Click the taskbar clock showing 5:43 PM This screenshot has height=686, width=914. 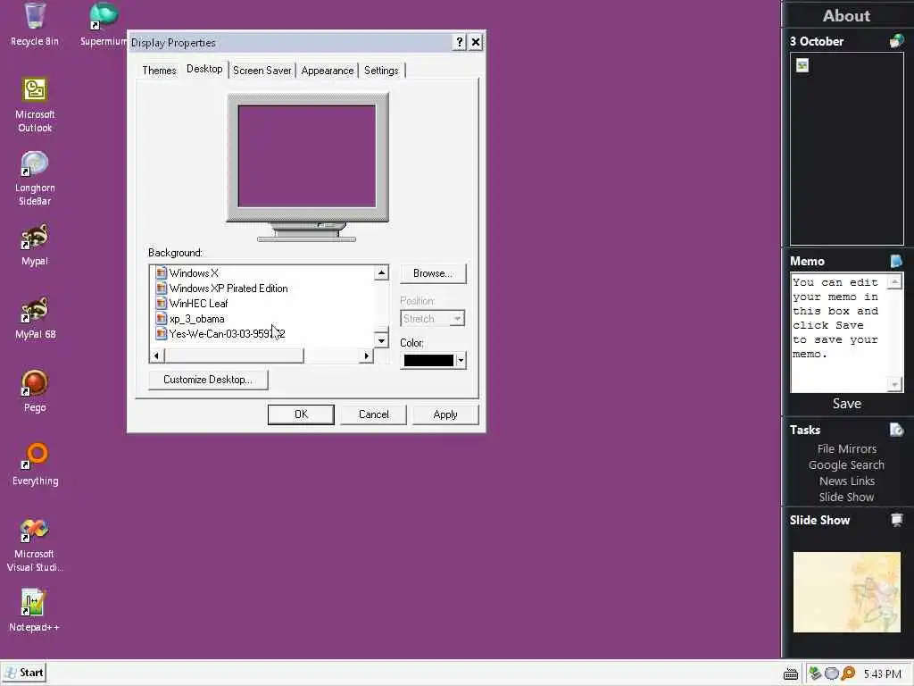882,674
